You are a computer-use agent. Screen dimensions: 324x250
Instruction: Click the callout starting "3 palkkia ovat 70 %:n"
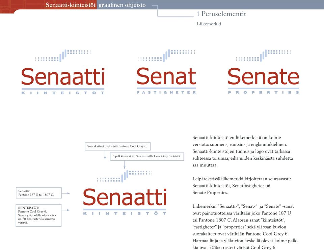click(x=147, y=156)
